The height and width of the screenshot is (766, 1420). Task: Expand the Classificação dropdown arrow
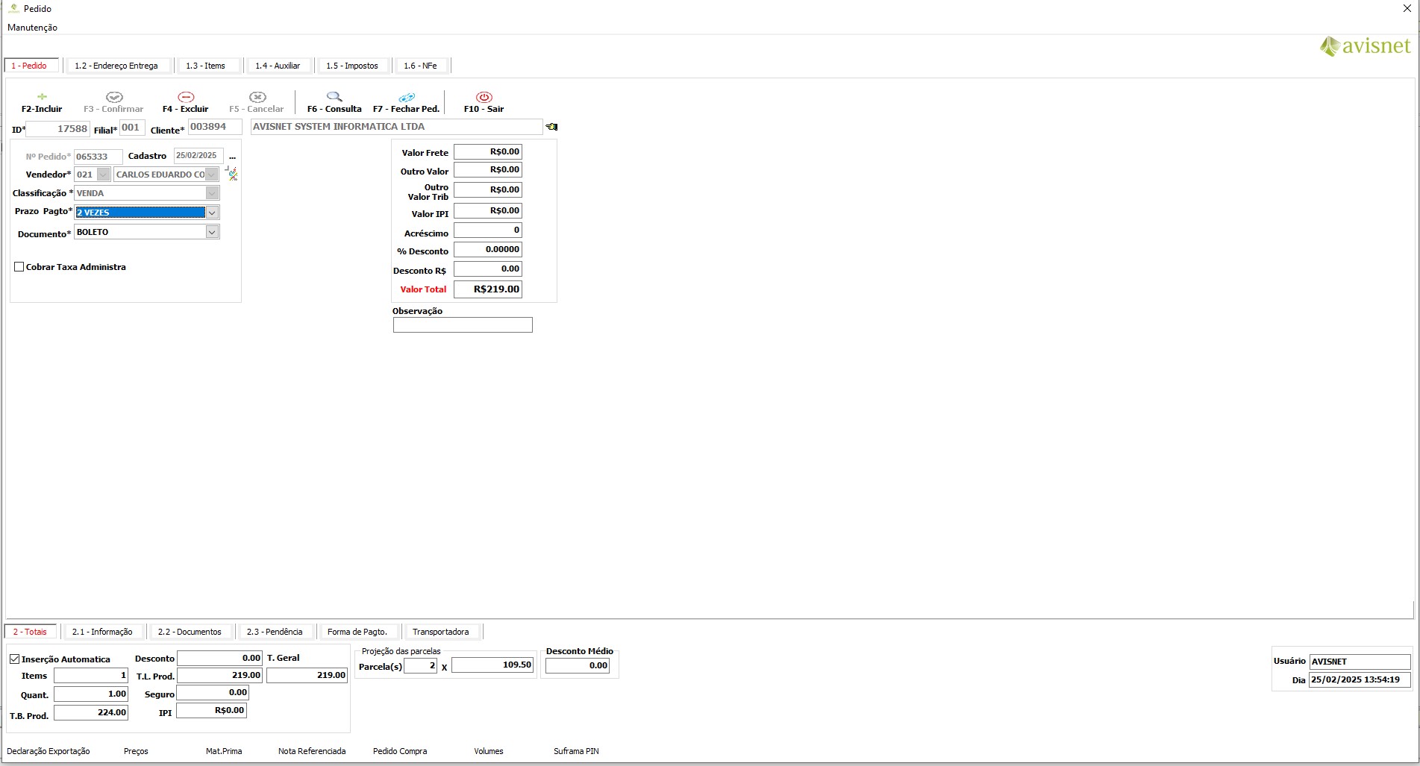212,193
